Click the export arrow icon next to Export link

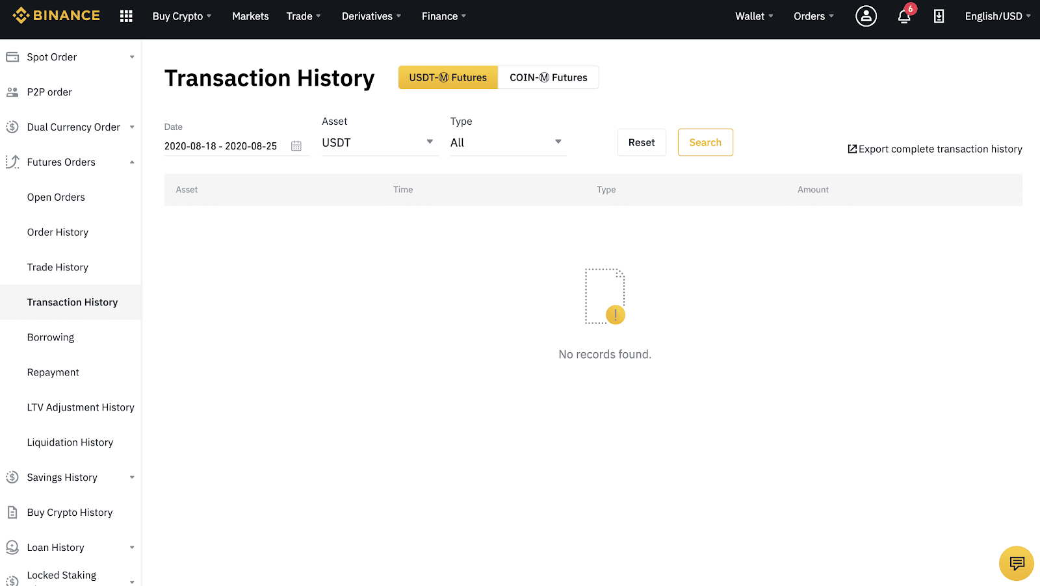coord(852,149)
